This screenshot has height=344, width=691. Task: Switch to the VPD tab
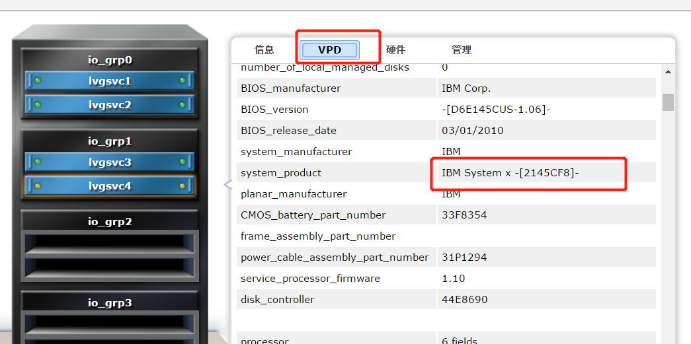pos(329,50)
